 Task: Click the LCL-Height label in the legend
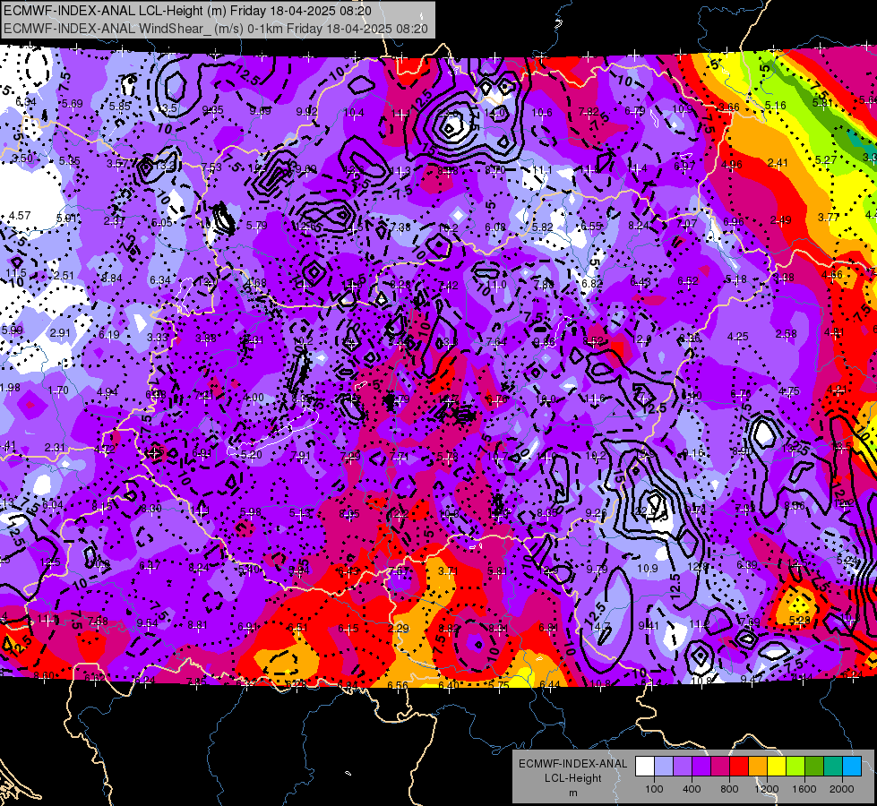(573, 778)
